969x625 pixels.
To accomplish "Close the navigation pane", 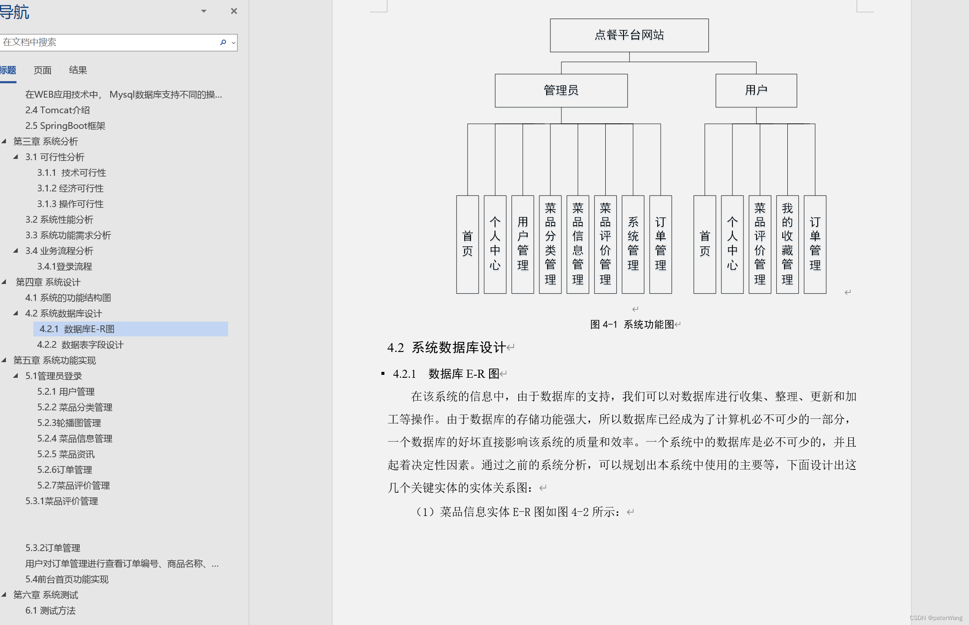I will 234,11.
